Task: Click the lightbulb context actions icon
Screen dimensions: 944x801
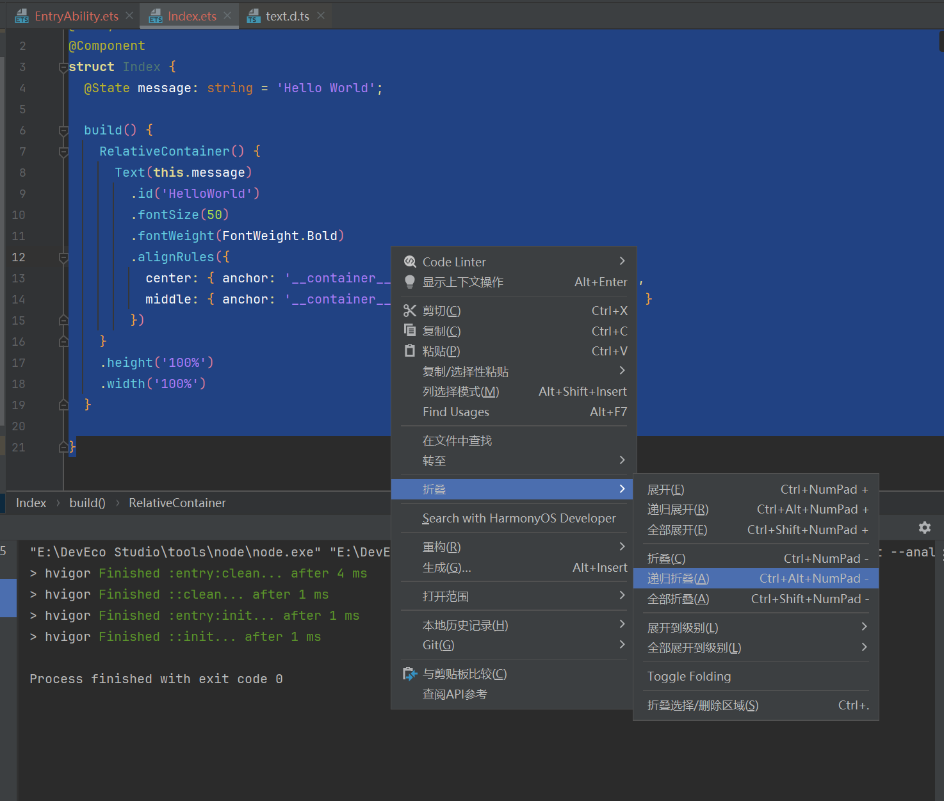Action: click(x=410, y=282)
